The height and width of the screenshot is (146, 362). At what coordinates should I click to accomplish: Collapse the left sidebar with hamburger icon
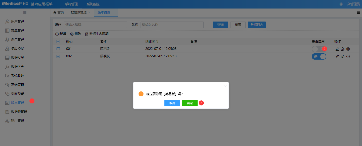[x=25, y=13]
